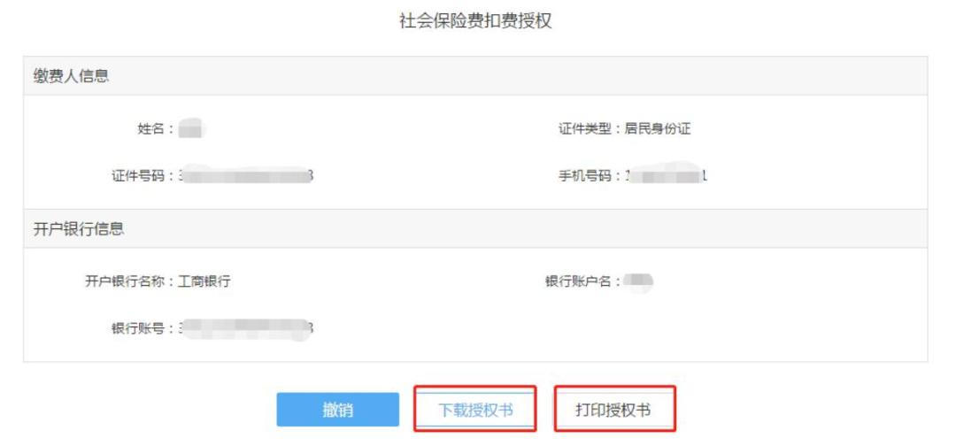This screenshot has width=956, height=446.
Task: Click the masked bank account number
Action: [x=246, y=328]
